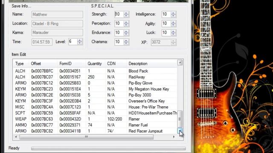Decrease the Strength value with down arrow
Viewport: 273px width, 153px height.
pyautogui.click(x=126, y=16)
